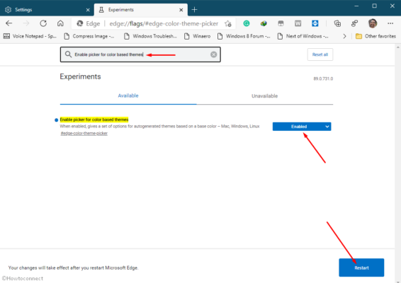Click the page vertical scrollbar

(397, 163)
